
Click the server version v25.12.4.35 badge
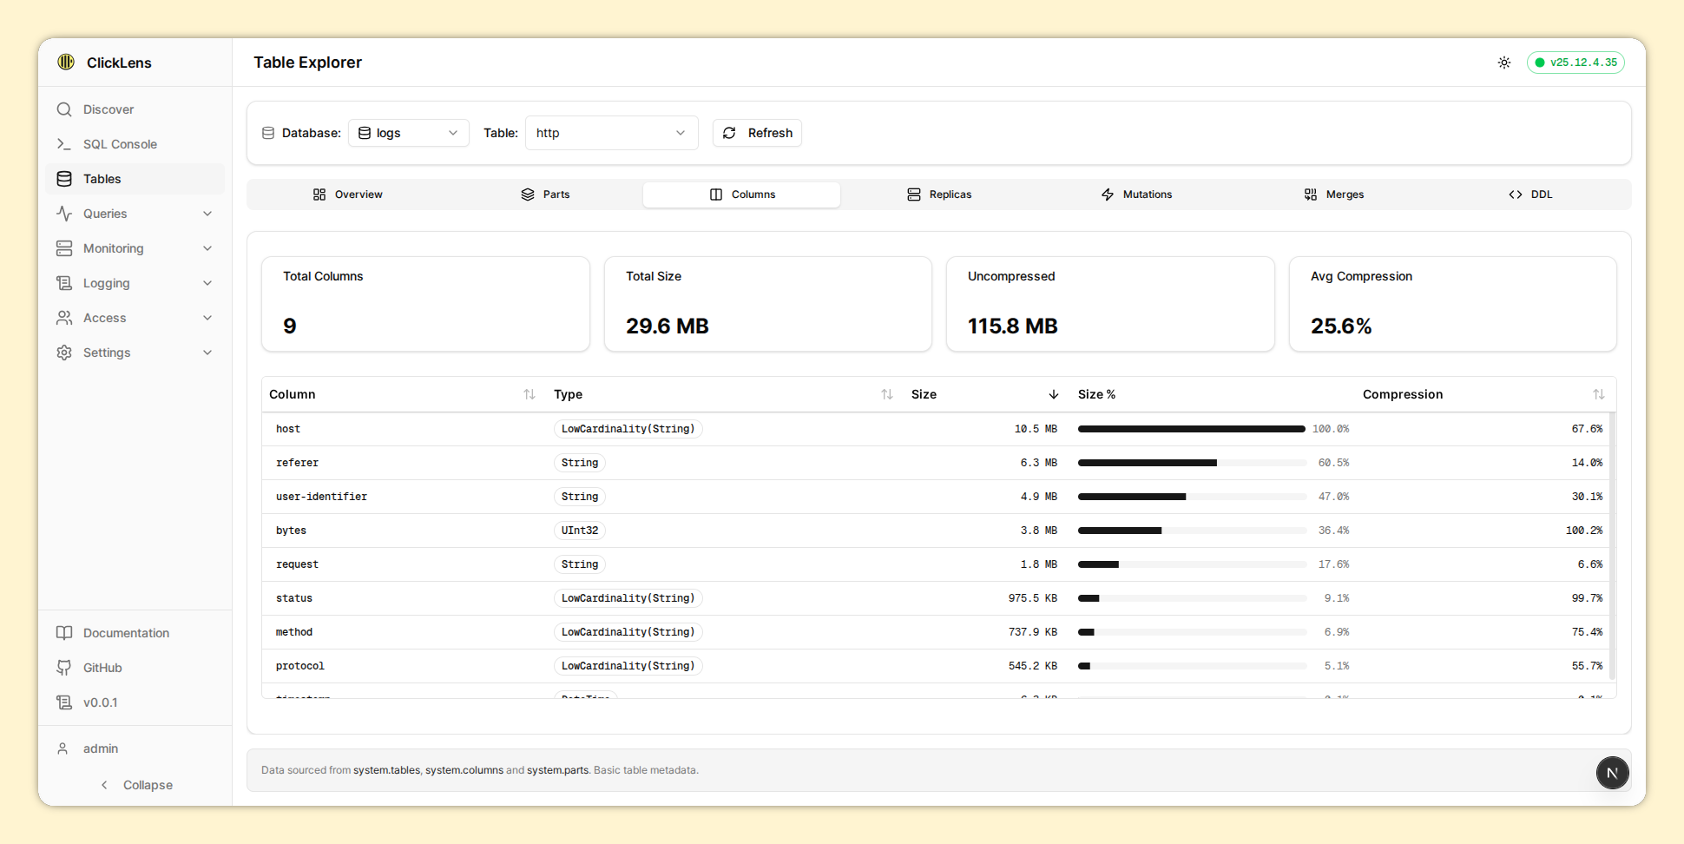[1575, 63]
